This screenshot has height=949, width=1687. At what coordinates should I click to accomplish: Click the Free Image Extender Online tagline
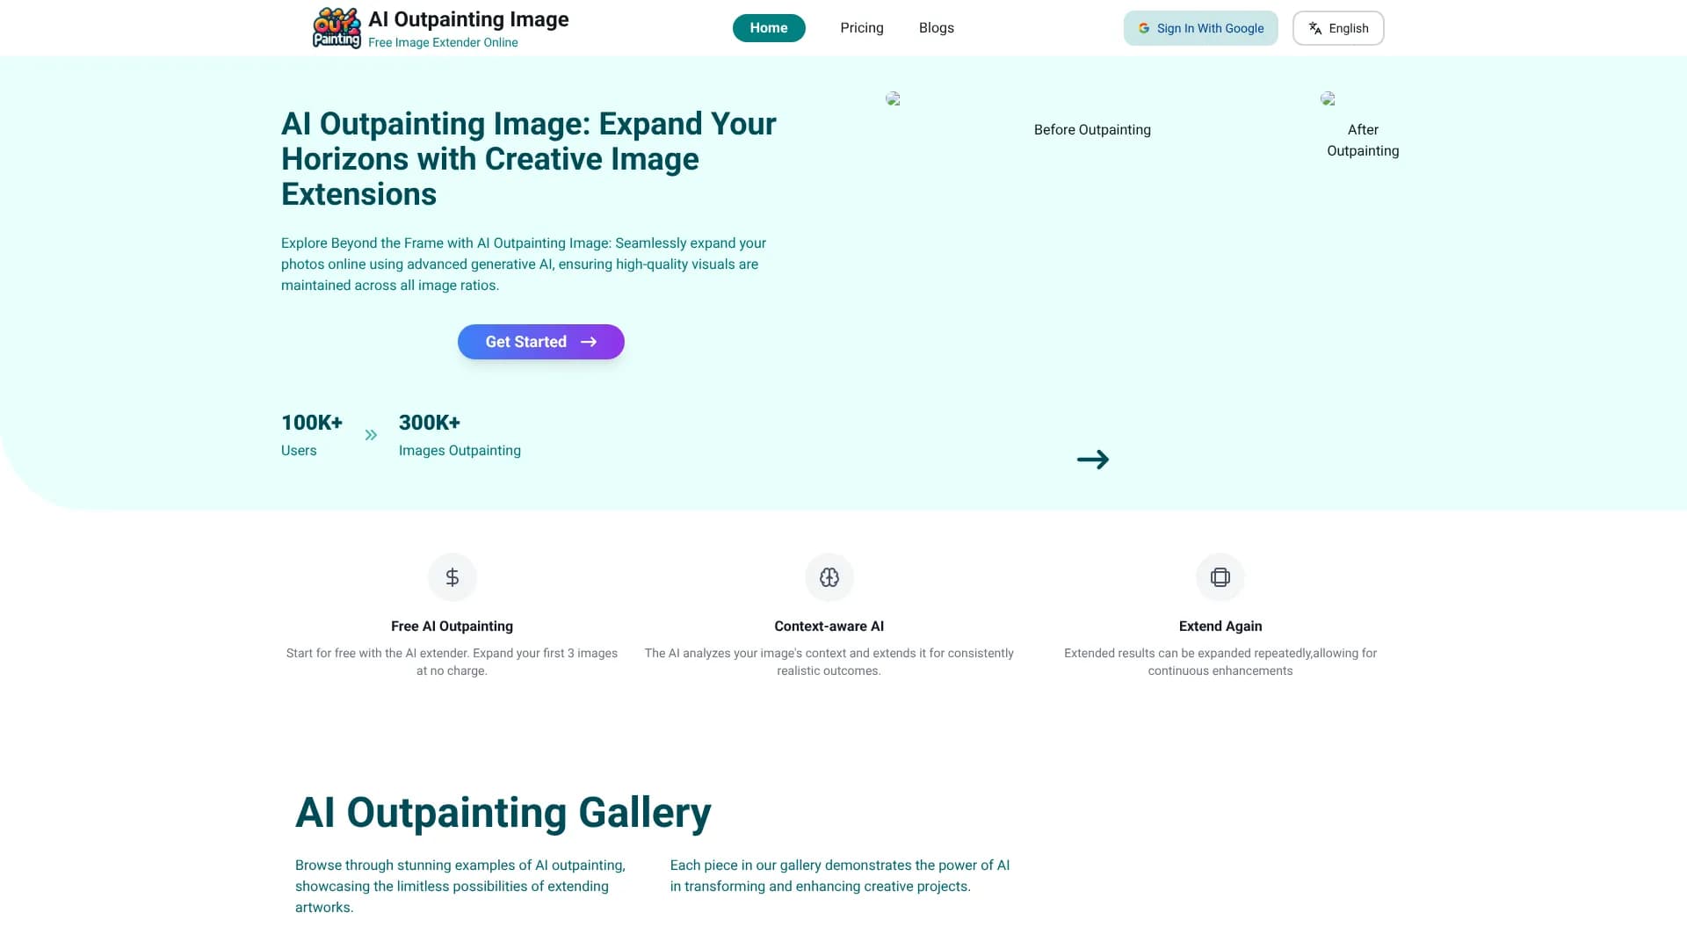[x=442, y=42]
